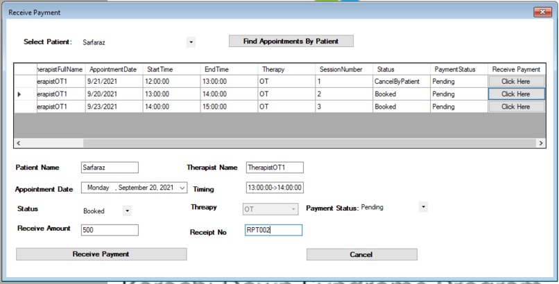
Task: Focus the Therapist Name input field
Action: [x=275, y=167]
